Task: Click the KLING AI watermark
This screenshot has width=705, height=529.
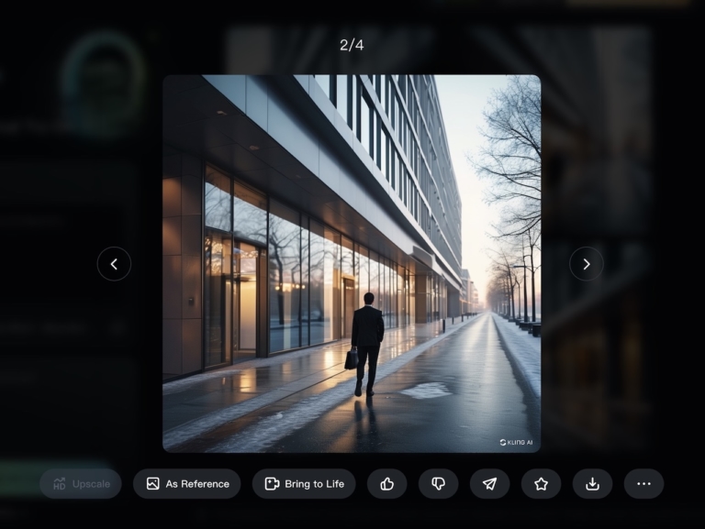Action: [516, 442]
